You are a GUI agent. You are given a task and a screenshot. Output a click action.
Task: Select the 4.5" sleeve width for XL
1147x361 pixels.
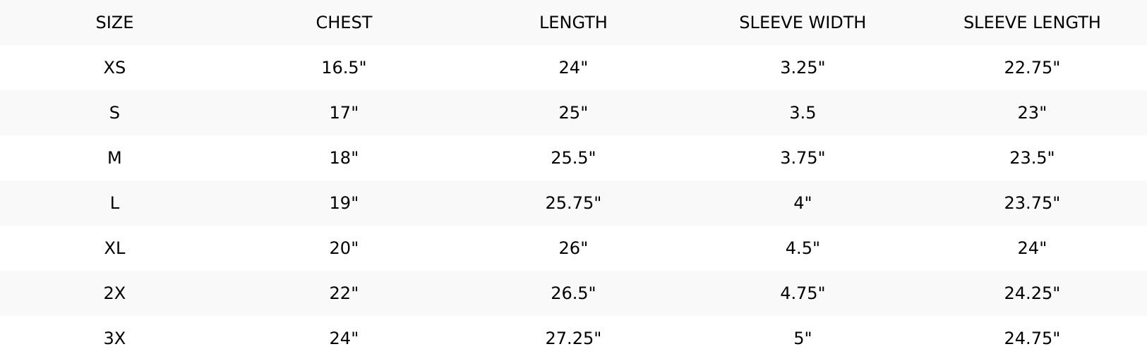coord(803,248)
